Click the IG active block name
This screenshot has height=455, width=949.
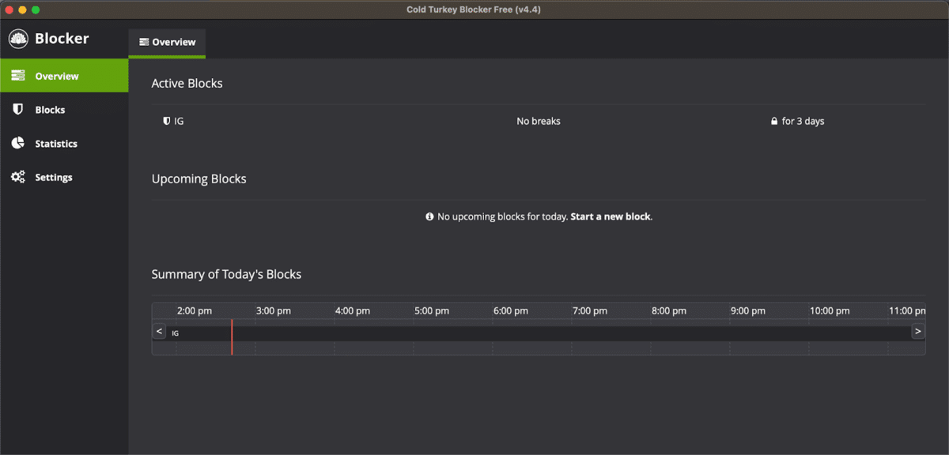tap(179, 122)
